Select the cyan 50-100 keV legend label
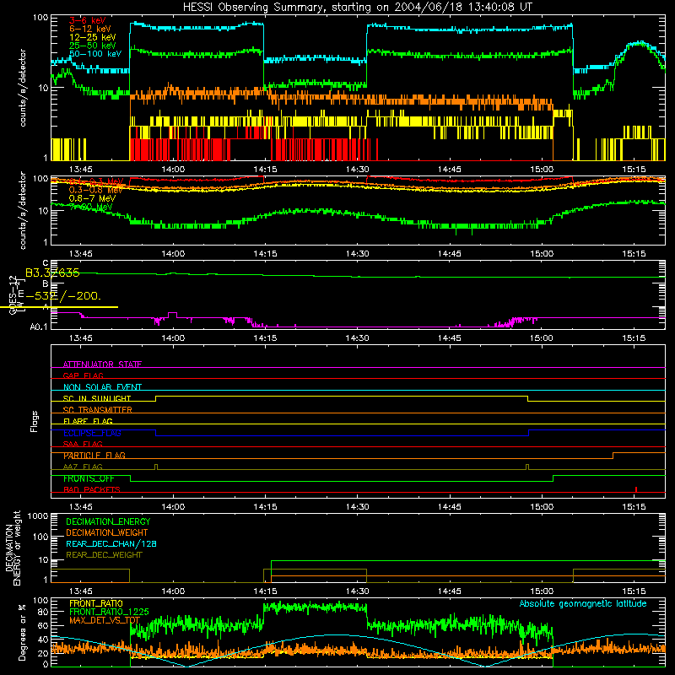 point(95,54)
